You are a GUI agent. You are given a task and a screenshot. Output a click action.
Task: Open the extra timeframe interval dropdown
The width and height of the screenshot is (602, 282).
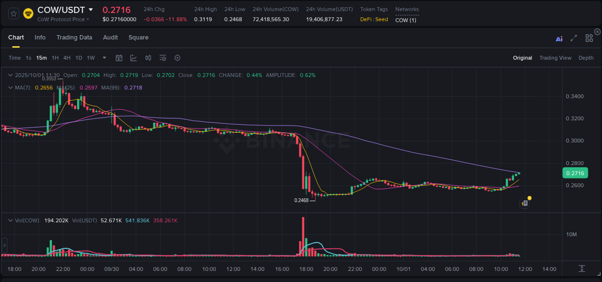(104, 57)
